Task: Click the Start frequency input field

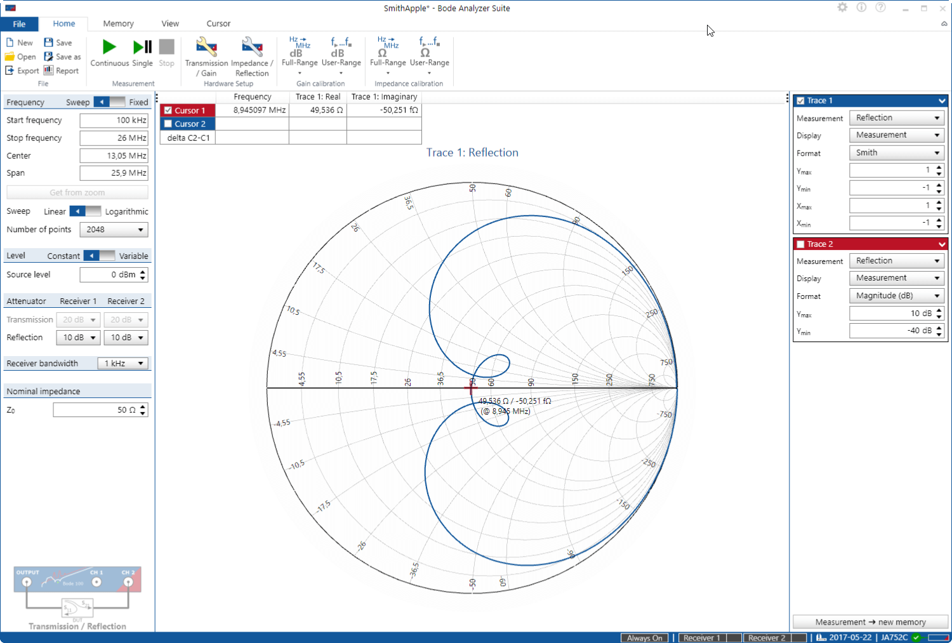Action: (114, 120)
